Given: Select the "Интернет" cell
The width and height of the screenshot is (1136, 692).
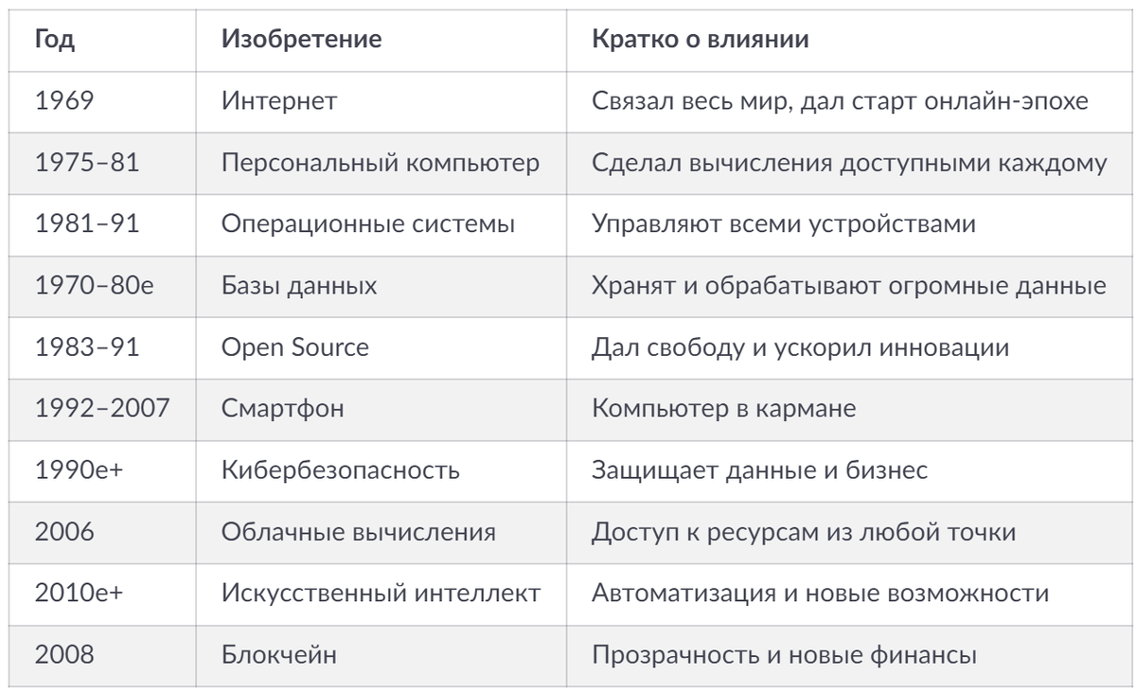Looking at the screenshot, I should 382,101.
